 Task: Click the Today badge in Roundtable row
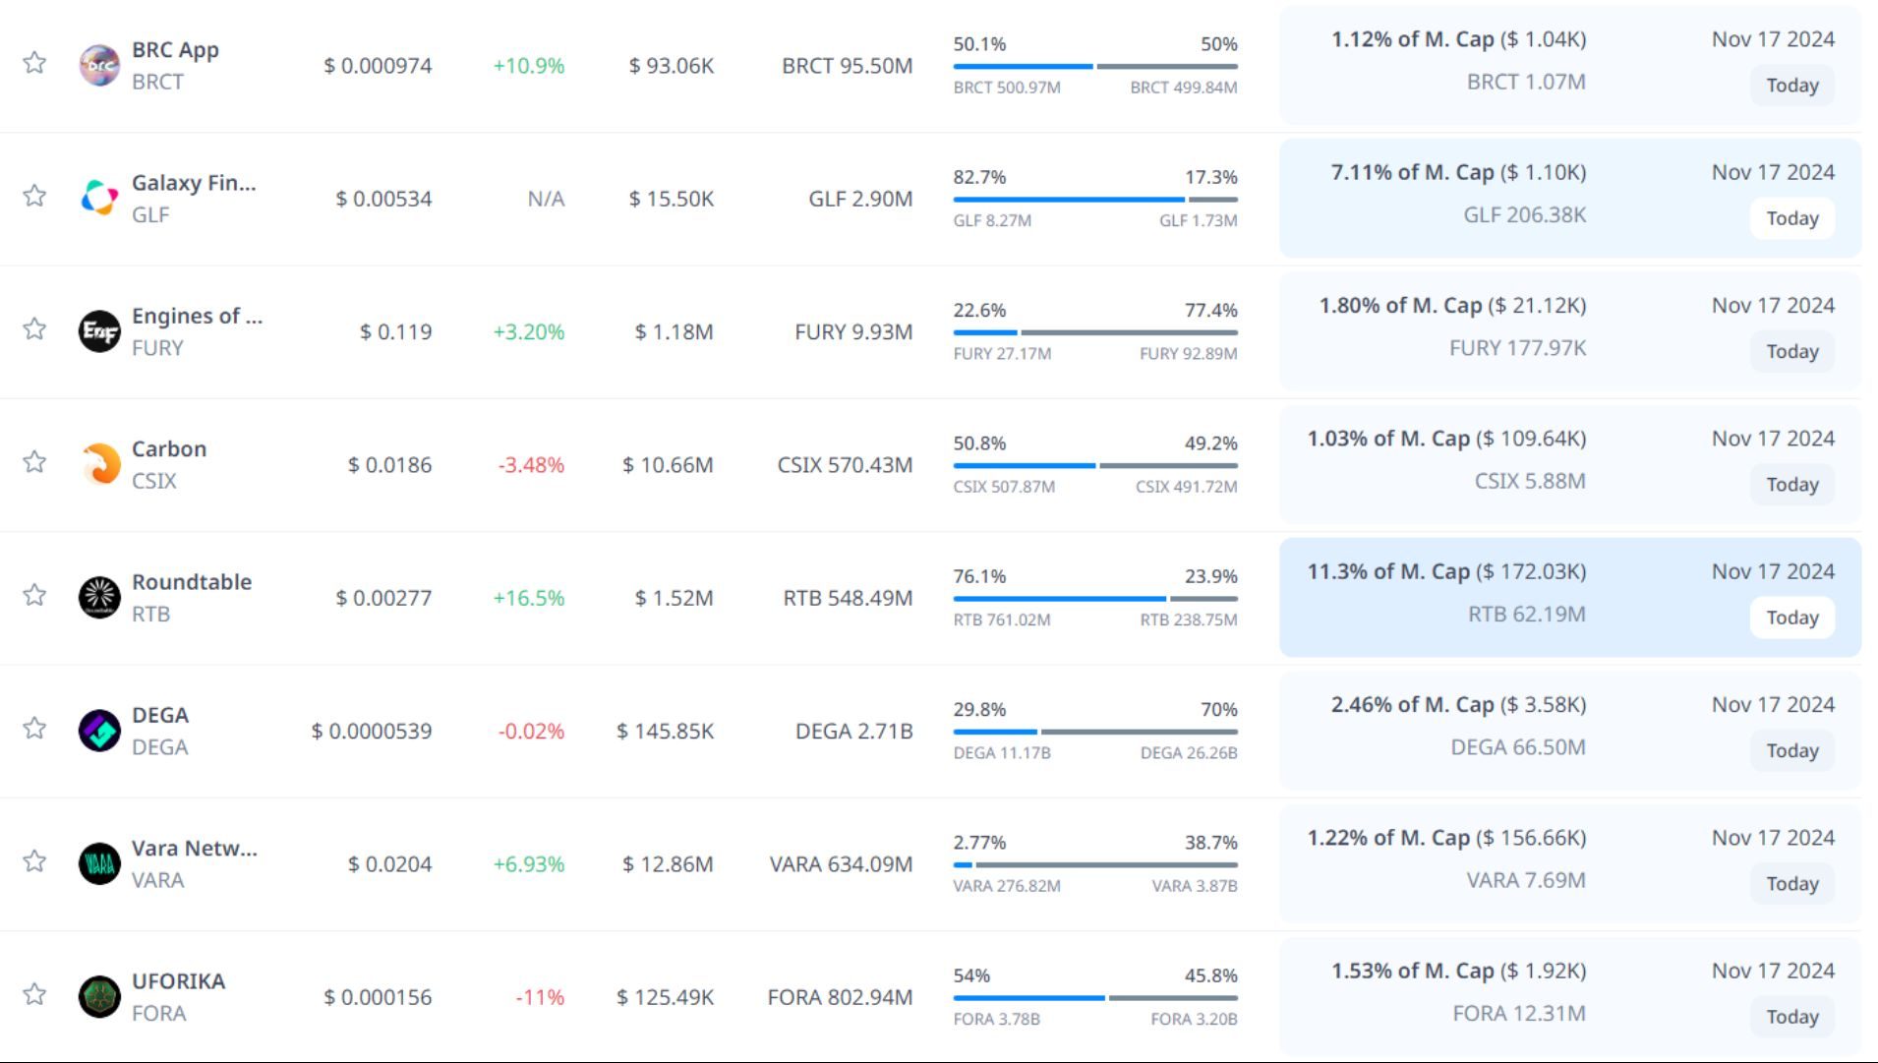1791,618
